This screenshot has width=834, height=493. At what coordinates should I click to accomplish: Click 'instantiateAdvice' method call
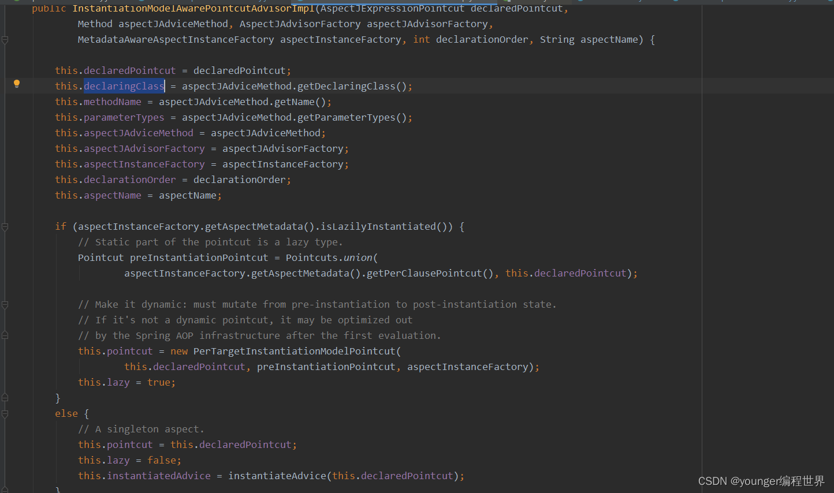point(277,476)
